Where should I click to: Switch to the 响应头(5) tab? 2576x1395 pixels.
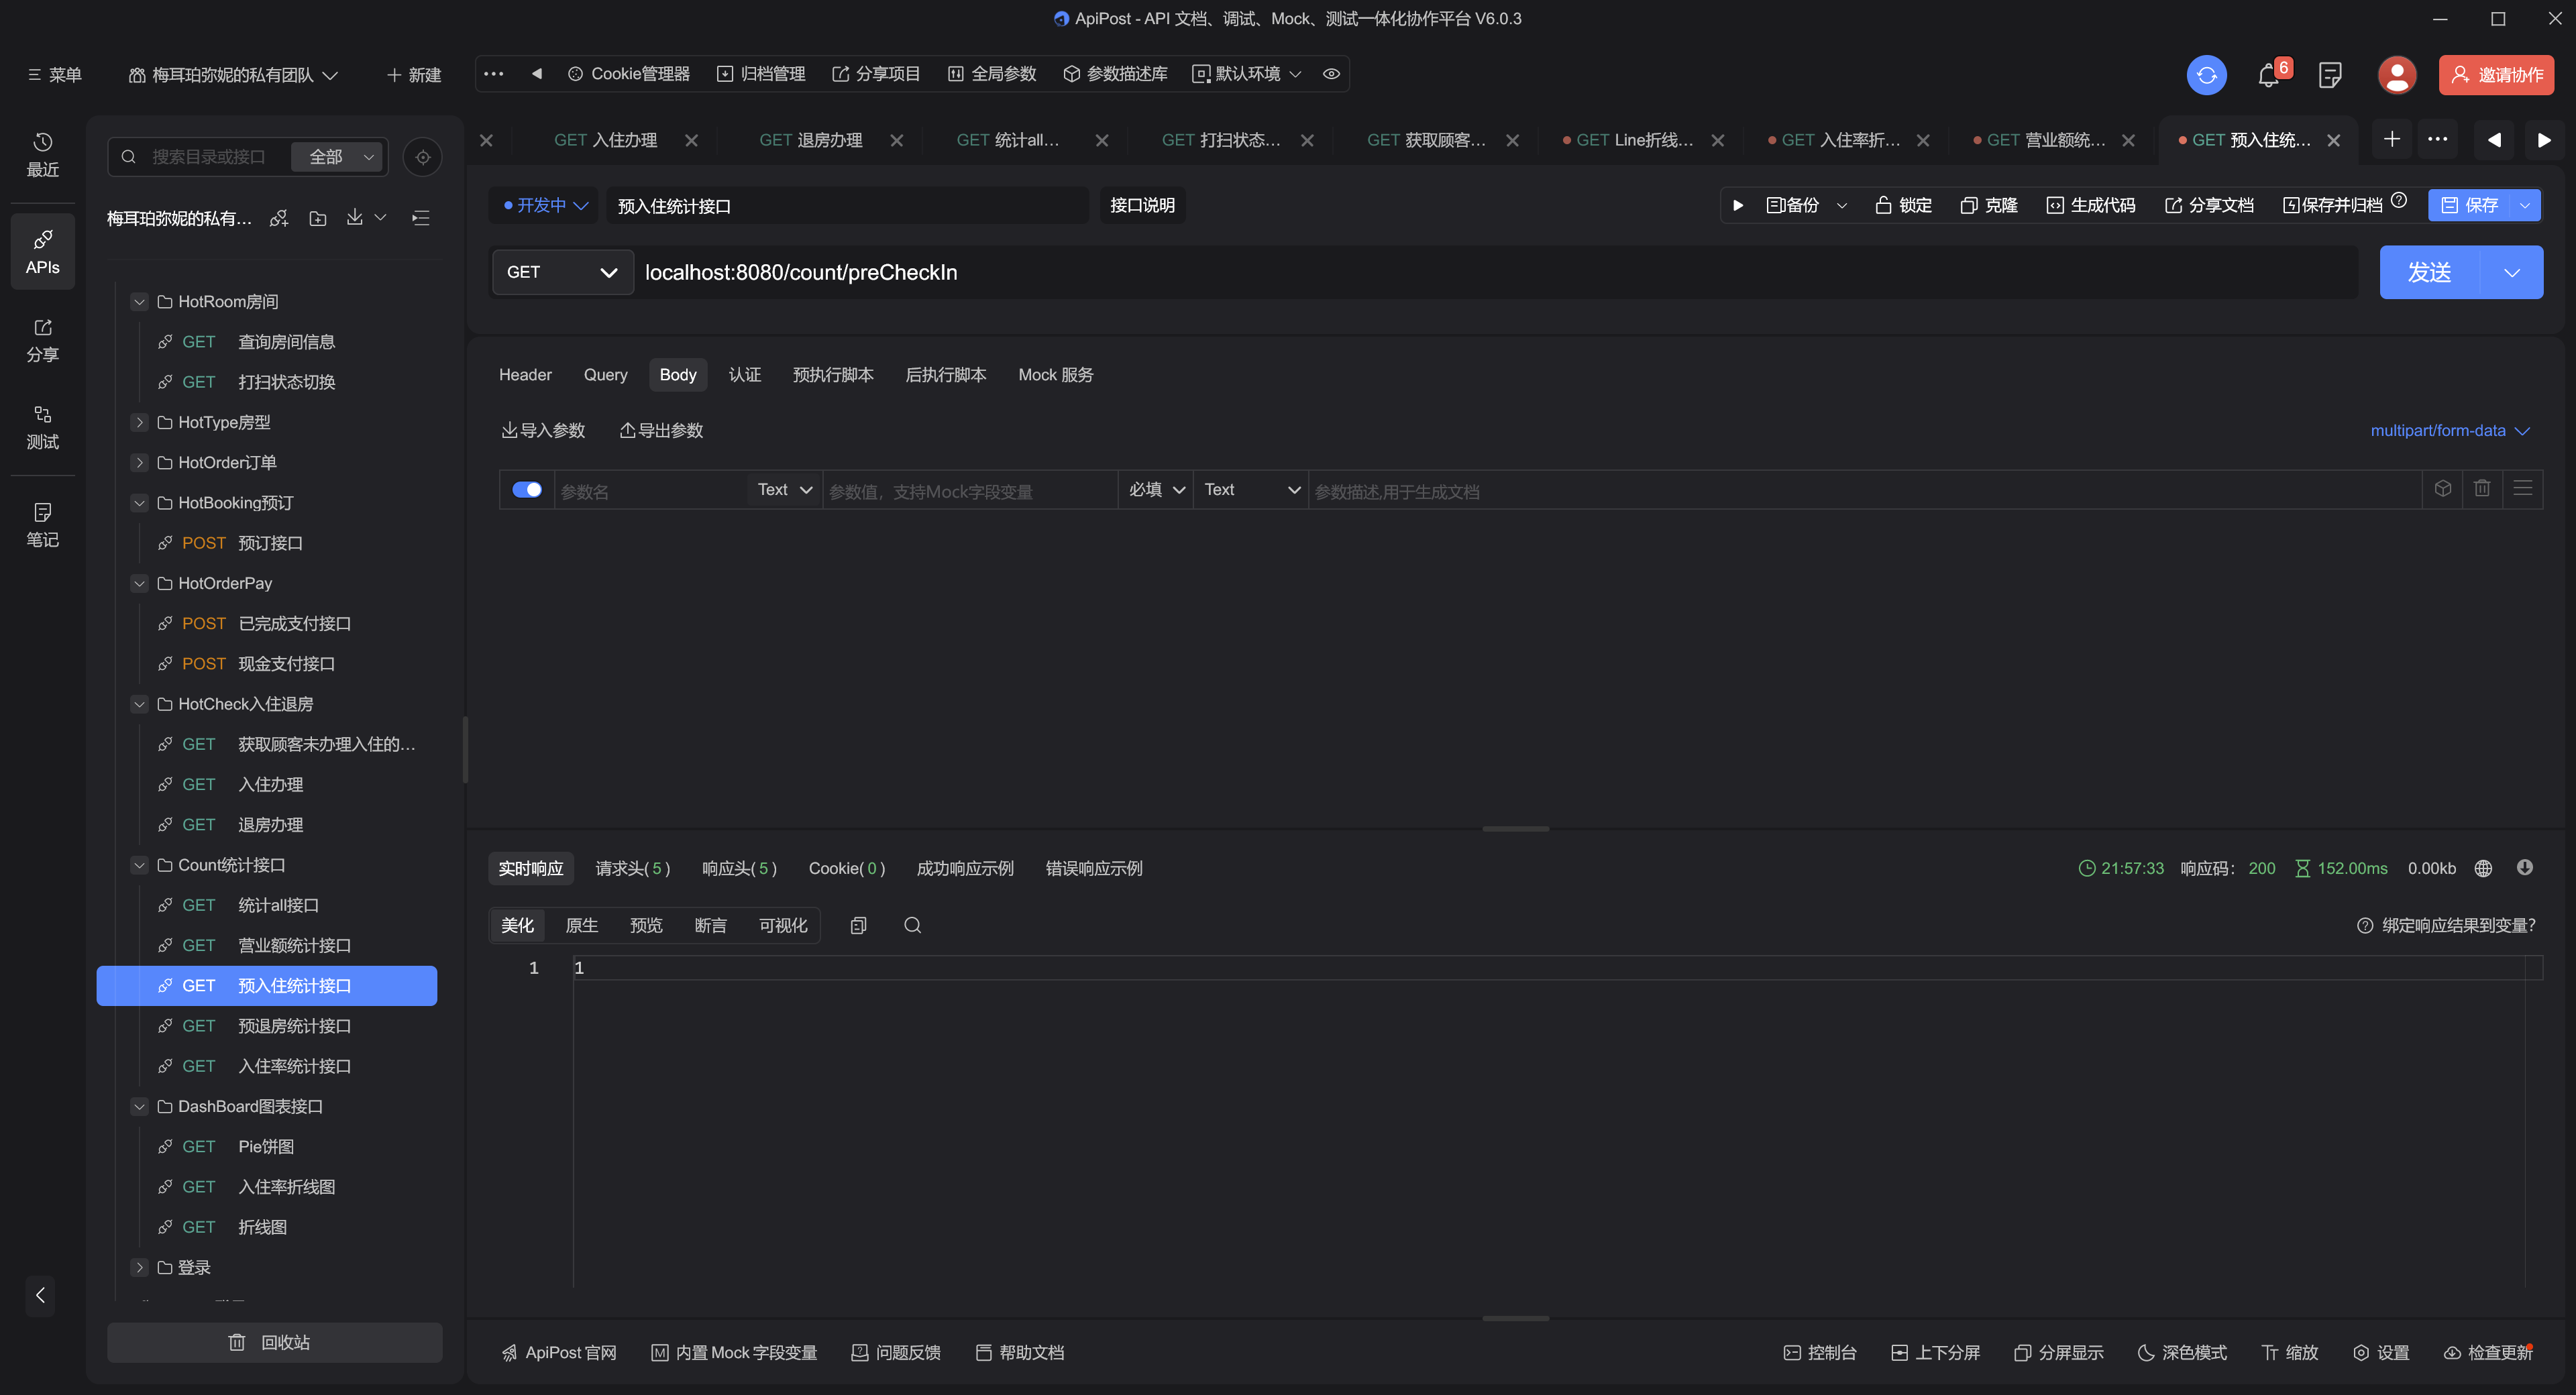coord(739,868)
